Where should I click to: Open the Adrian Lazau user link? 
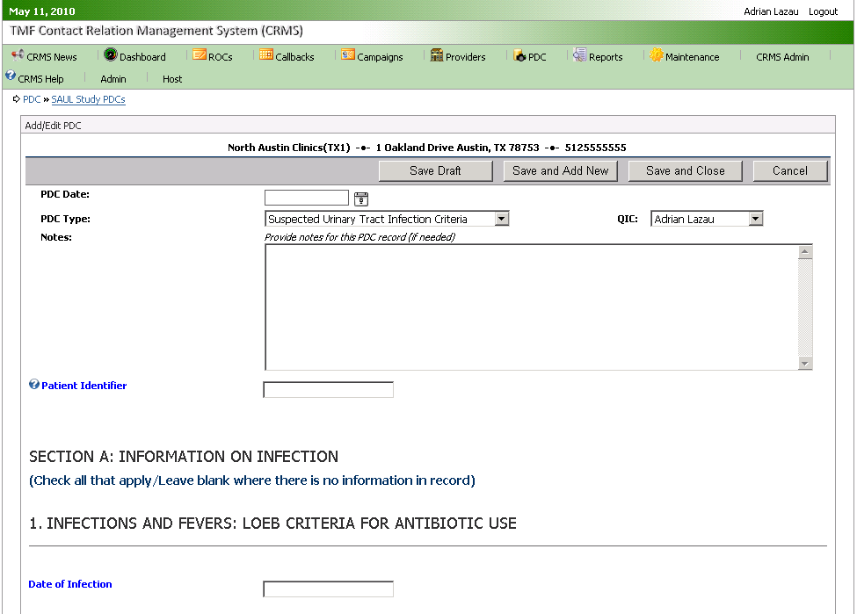click(x=771, y=11)
